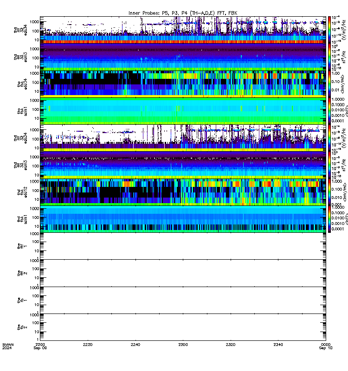Click the "2320" time tick label
Screen dimensions: 348x371
[231, 345]
